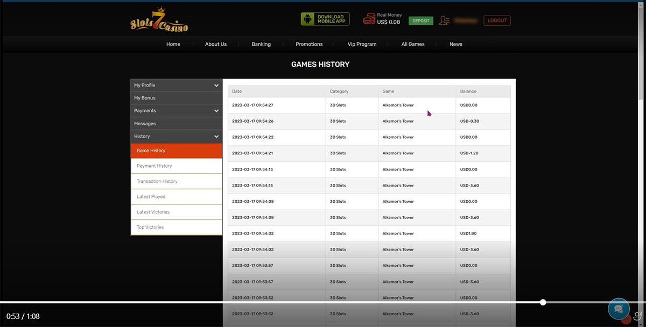Click the Slots7Casino logo
646x327 pixels.
159,20
